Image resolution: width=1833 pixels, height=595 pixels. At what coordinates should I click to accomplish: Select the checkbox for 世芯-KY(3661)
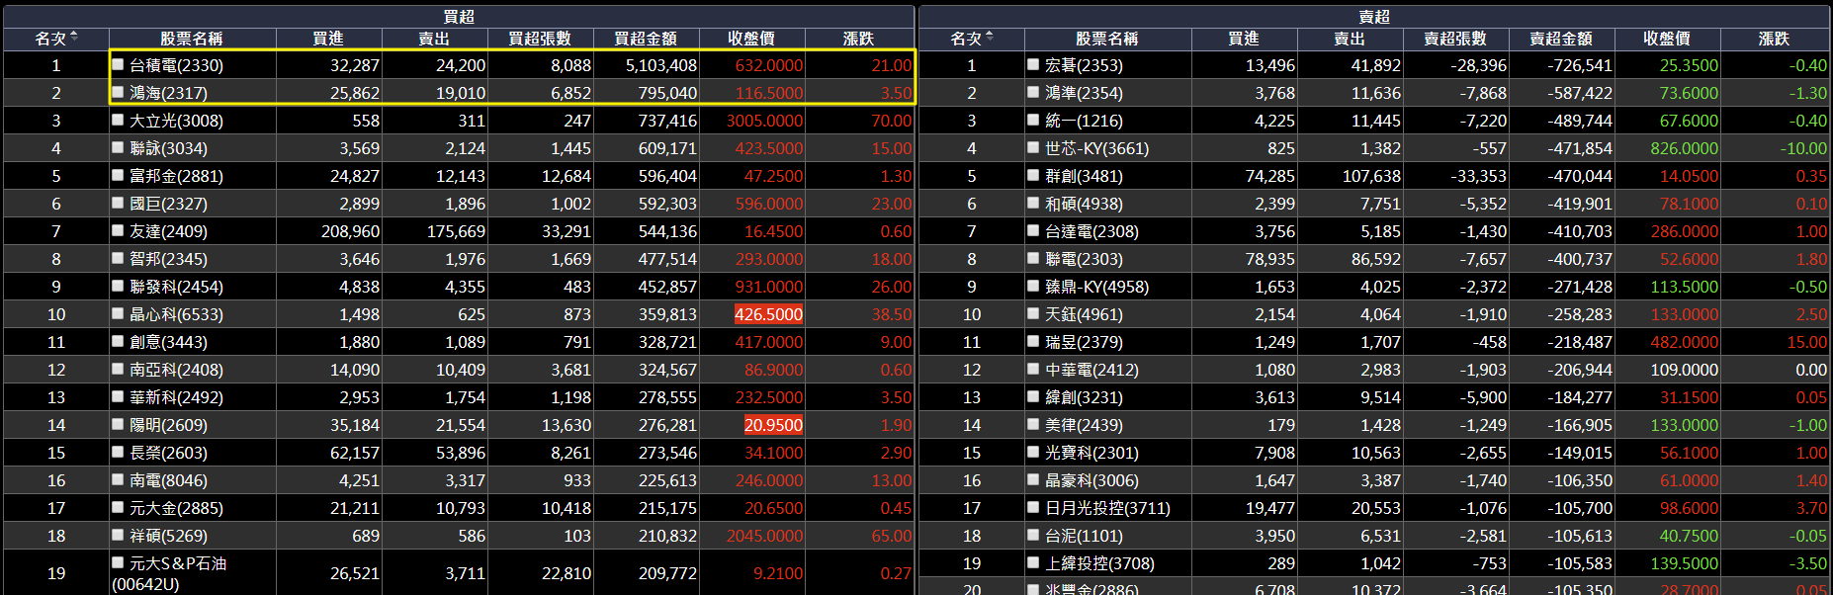click(x=1033, y=147)
